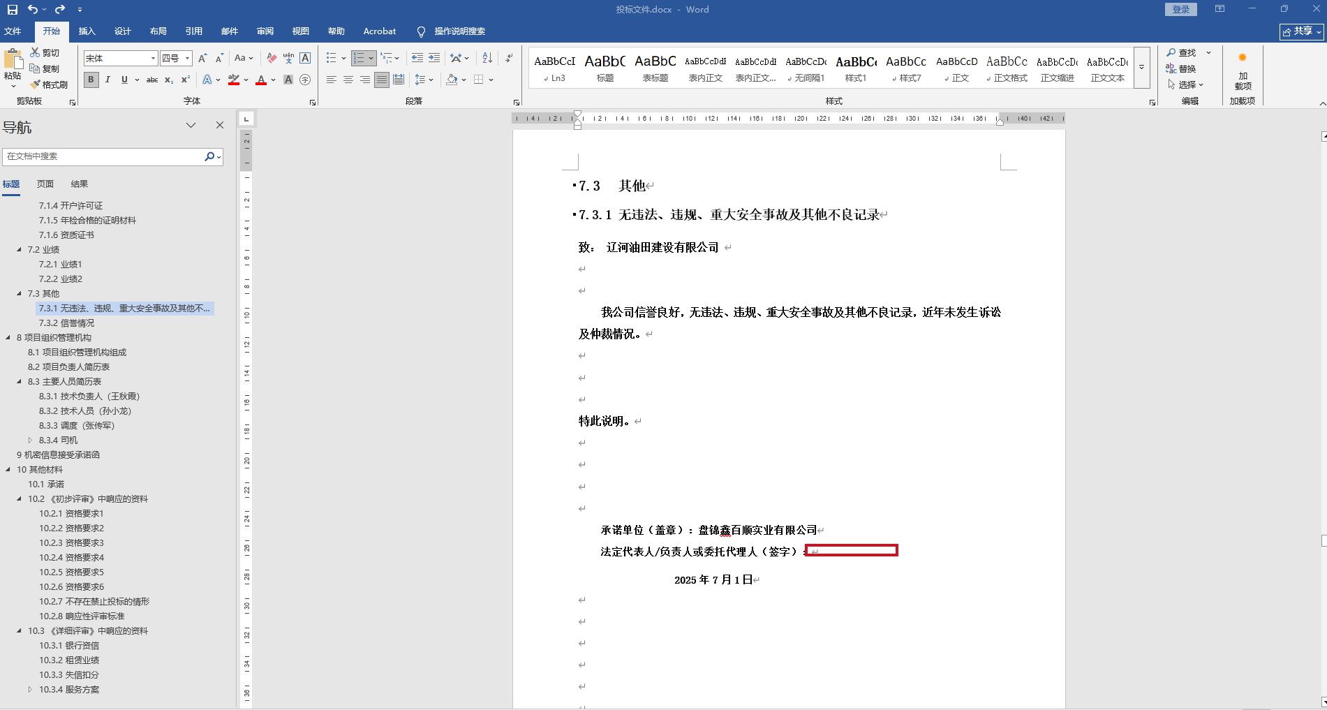1327x710 pixels.
Task: Toggle Strikethrough formatting
Action: coord(151,80)
